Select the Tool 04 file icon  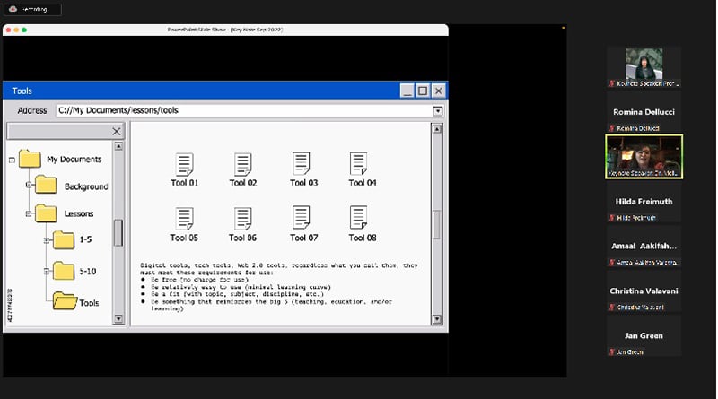358,164
